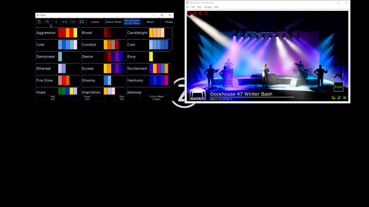Click the save icon in LCD 1 toolbar
The width and height of the screenshot is (369, 207).
pyautogui.click(x=39, y=22)
